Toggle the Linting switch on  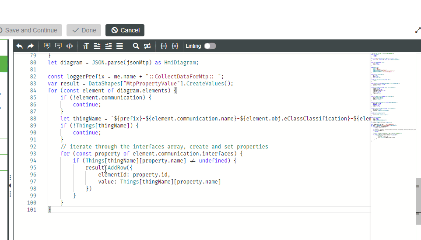(x=210, y=46)
